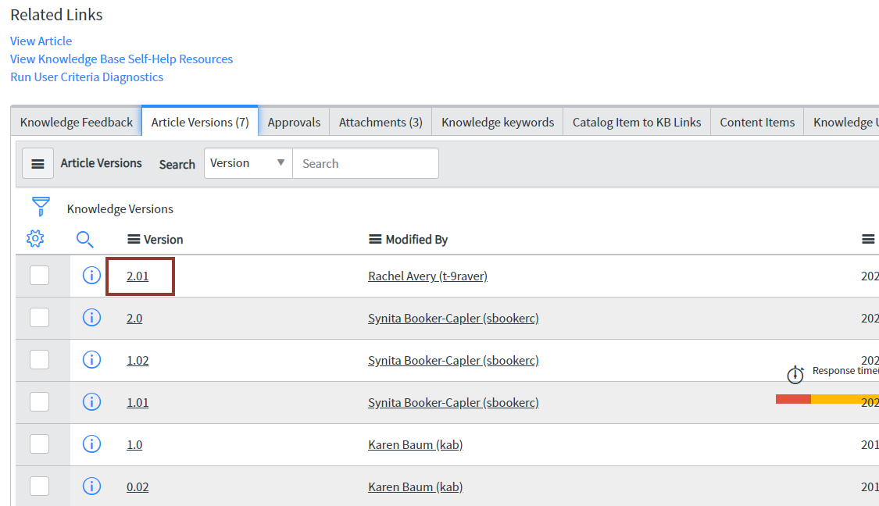Viewport: 879px width, 506px height.
Task: Open info preview for version 0.02
Action: (91, 486)
